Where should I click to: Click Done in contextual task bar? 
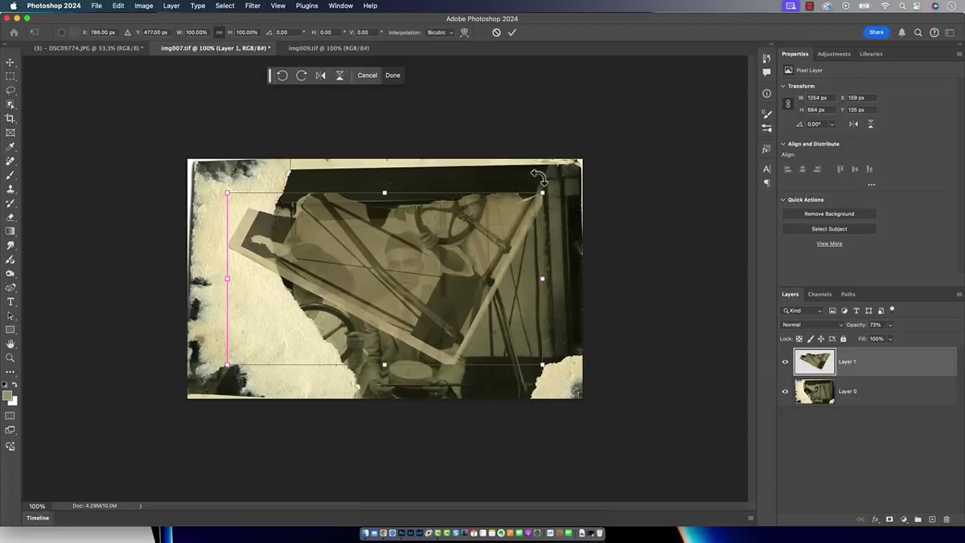tap(392, 76)
